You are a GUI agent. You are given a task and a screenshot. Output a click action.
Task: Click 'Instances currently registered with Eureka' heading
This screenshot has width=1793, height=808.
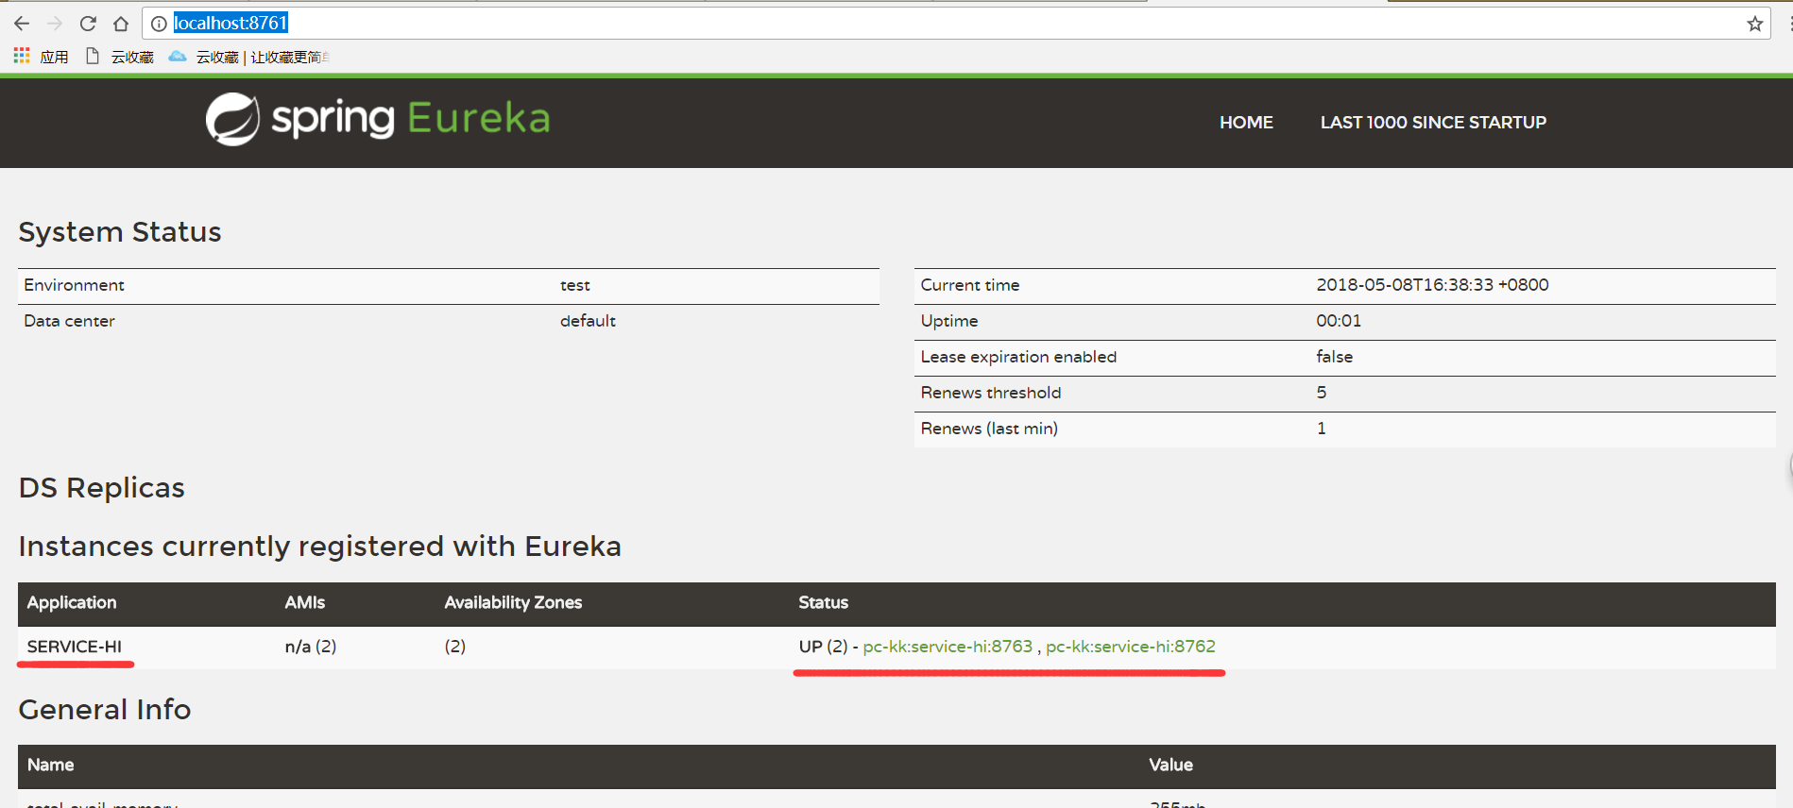[320, 547]
